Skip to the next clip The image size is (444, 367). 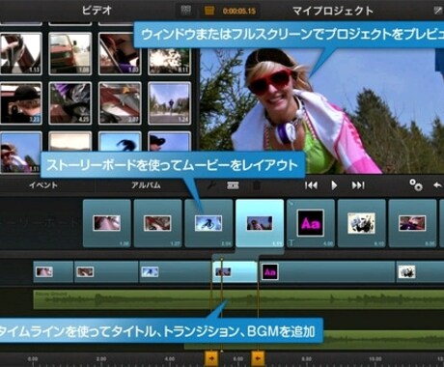click(x=358, y=185)
